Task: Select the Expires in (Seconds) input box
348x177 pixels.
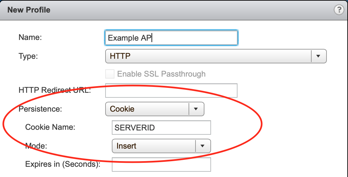Action: point(161,164)
